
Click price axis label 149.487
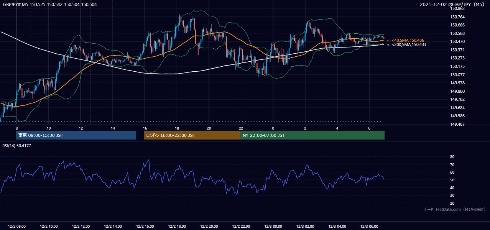coord(457,124)
